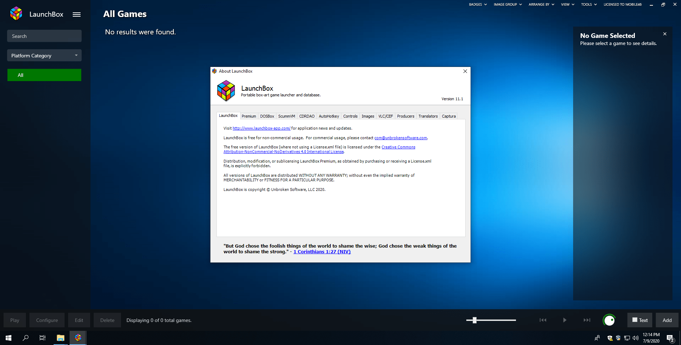The image size is (681, 345).
Task: Switch to the VLC/CEF tab
Action: pyautogui.click(x=386, y=116)
